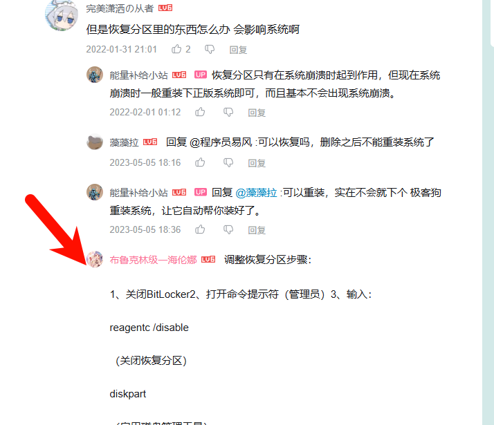The image size is (494, 425).
Task: Like 藻藻拉's reply from 2023-05-05 18:16
Action: 200,162
